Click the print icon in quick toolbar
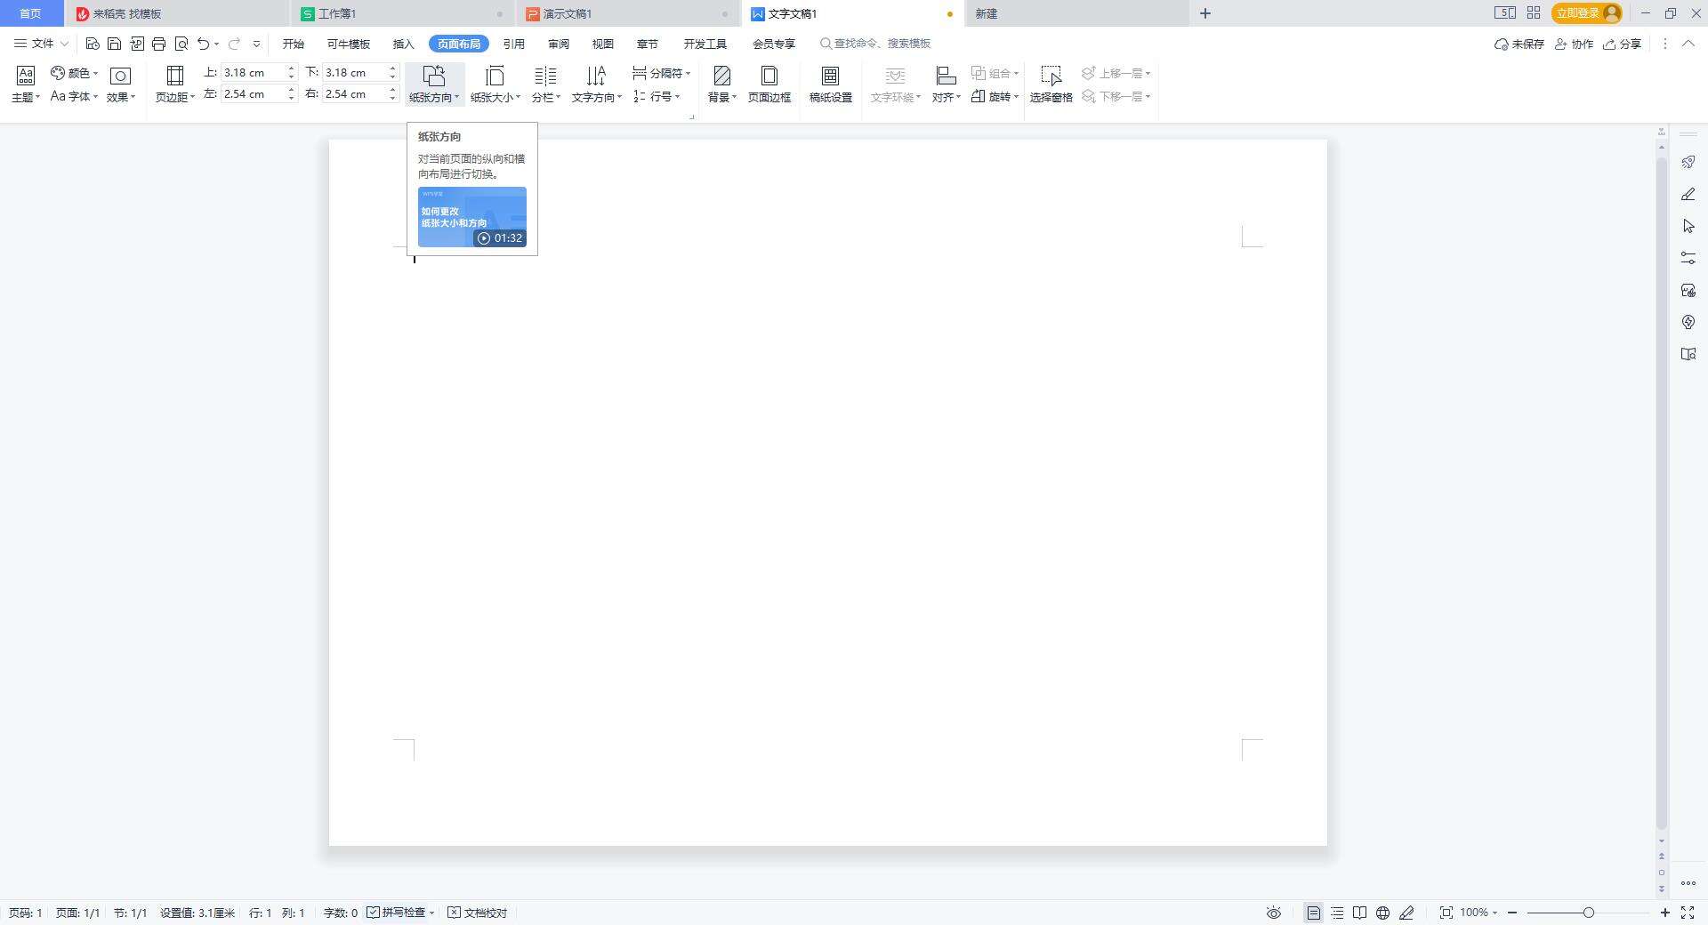This screenshot has height=925, width=1708. point(159,44)
